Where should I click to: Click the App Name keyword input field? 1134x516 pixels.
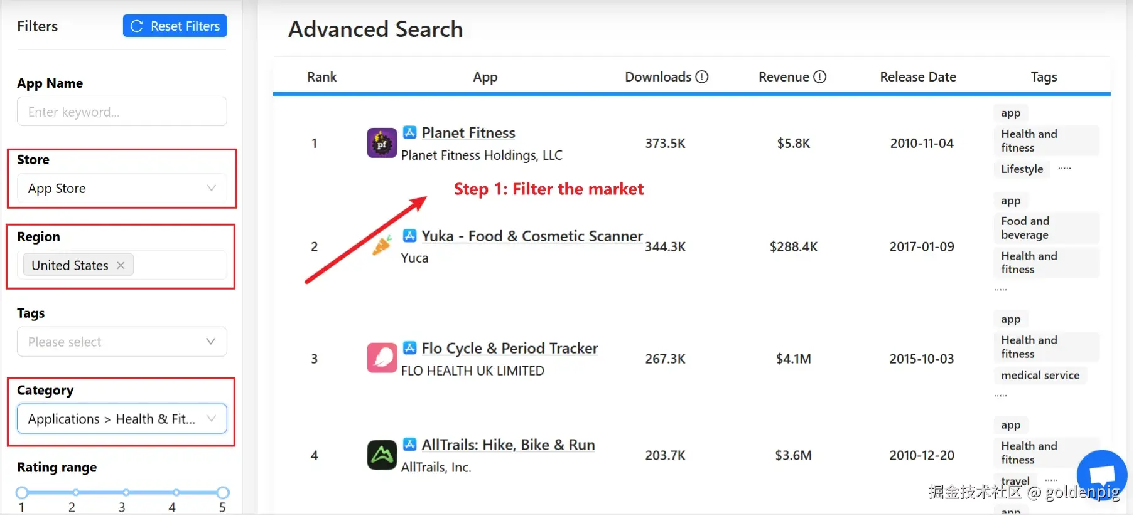click(x=121, y=112)
